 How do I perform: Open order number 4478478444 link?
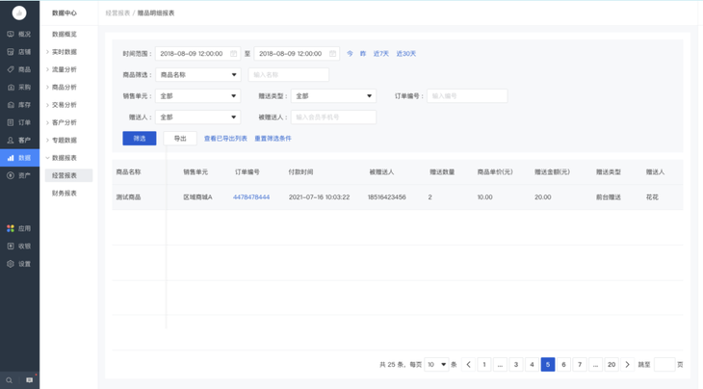(251, 197)
